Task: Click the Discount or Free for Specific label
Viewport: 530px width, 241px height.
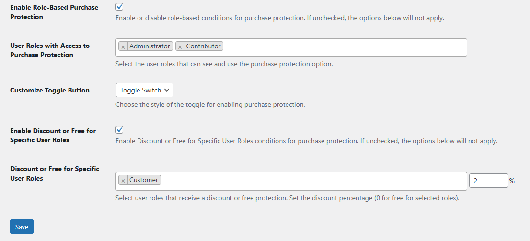Action: coord(55,173)
